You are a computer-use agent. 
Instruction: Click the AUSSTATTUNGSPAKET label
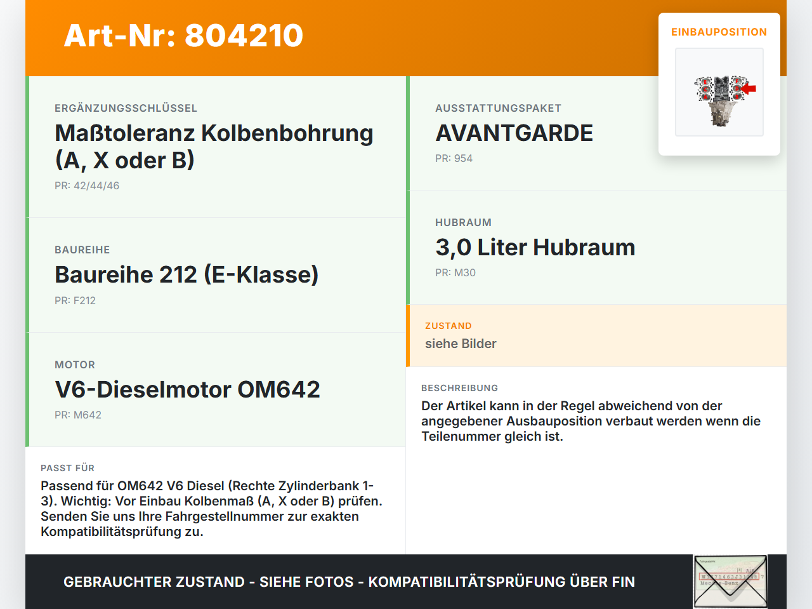498,108
